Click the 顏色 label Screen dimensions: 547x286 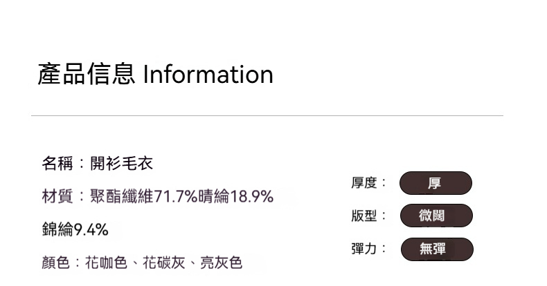[56, 263]
